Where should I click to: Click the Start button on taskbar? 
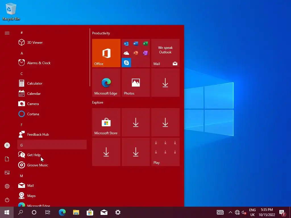pos(7,212)
